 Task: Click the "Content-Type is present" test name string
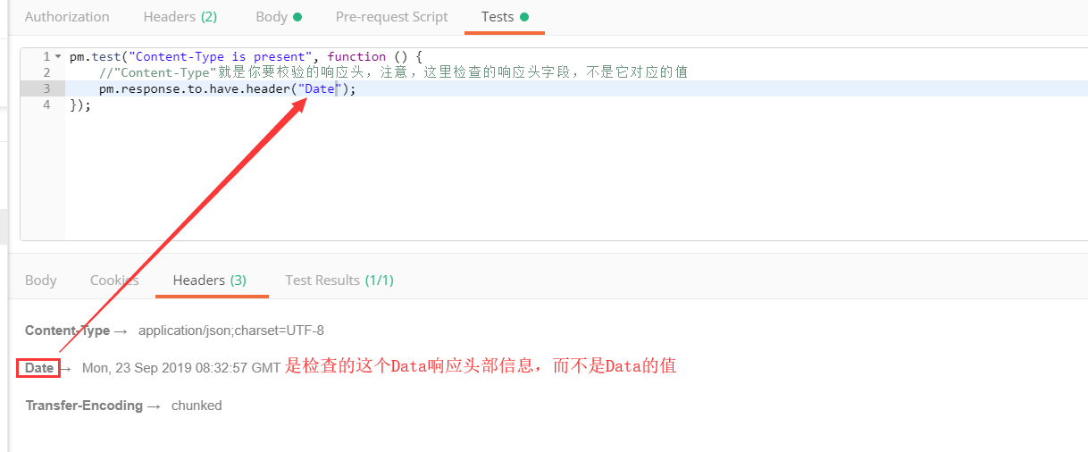pos(220,56)
